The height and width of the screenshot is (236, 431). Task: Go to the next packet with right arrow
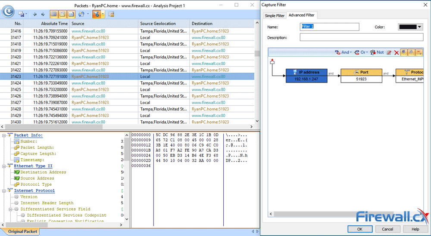tap(43, 14)
